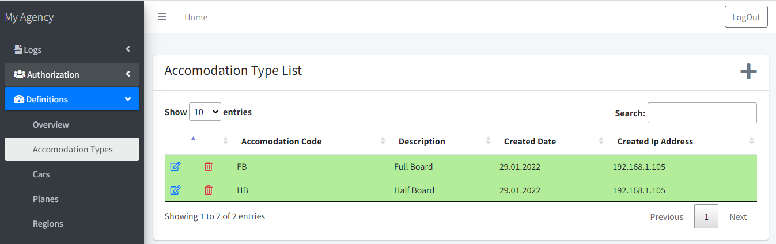Click the hamburger menu toggle icon
Viewport: 776px width, 244px height.
(162, 17)
